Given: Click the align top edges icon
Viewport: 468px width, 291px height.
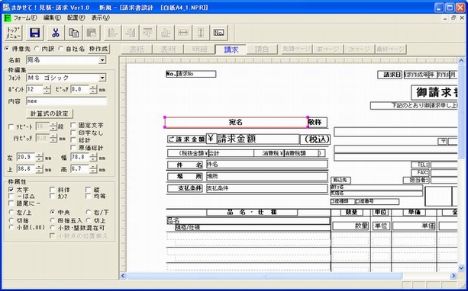Looking at the screenshot, I should click(x=148, y=33).
